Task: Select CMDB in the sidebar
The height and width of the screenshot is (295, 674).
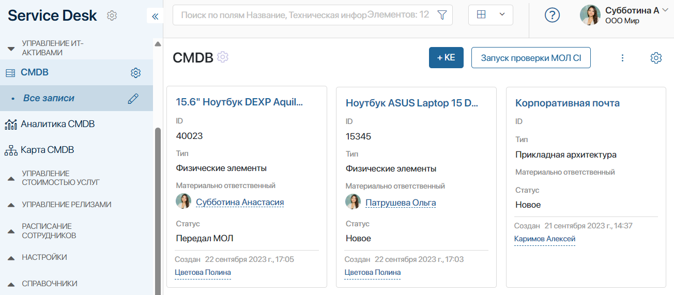Action: click(35, 72)
